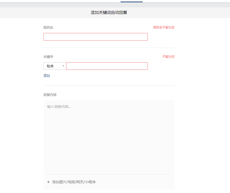The width and height of the screenshot is (230, 193).
Task: Click the empty middle of the reply box
Action: [x=109, y=139]
